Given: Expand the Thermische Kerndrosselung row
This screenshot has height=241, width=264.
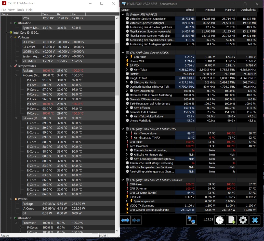Looking at the screenshot, I should [127, 150].
